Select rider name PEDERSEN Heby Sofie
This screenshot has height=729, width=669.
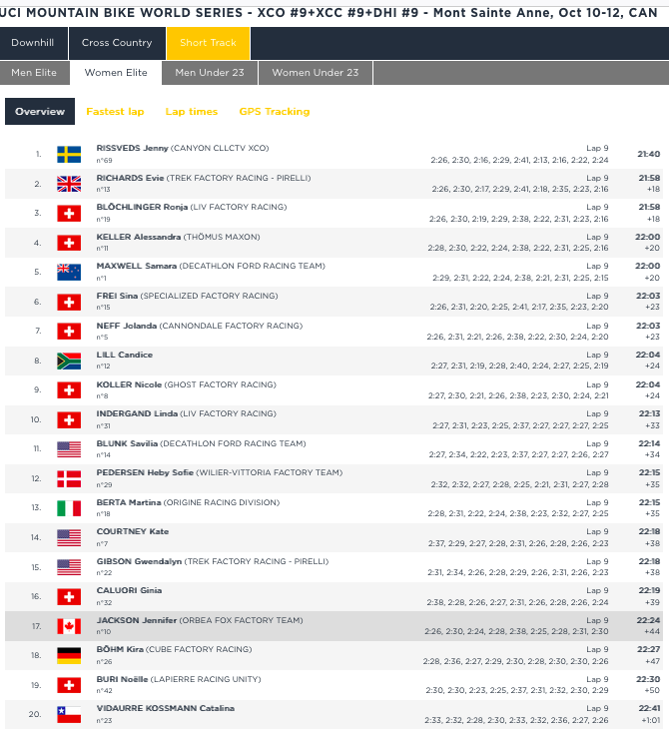click(145, 472)
